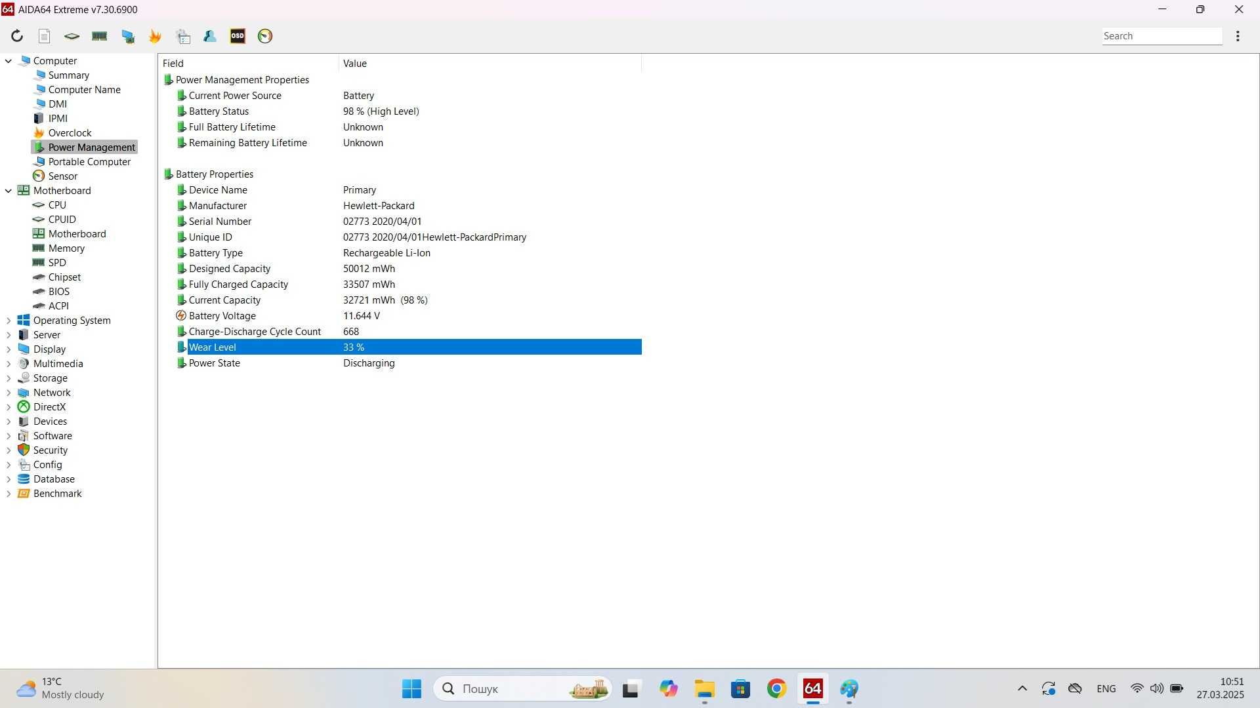Launch the flame stability test icon

click(x=156, y=36)
